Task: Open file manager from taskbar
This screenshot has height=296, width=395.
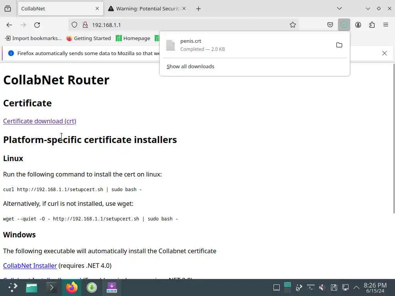Action: click(x=32, y=288)
